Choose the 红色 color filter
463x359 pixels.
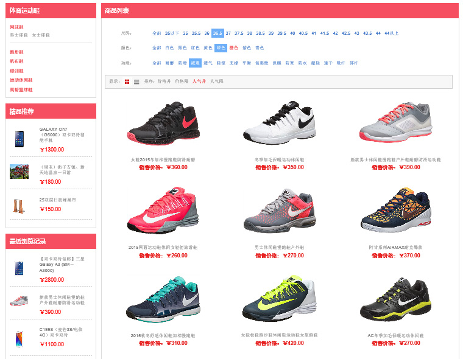195,48
